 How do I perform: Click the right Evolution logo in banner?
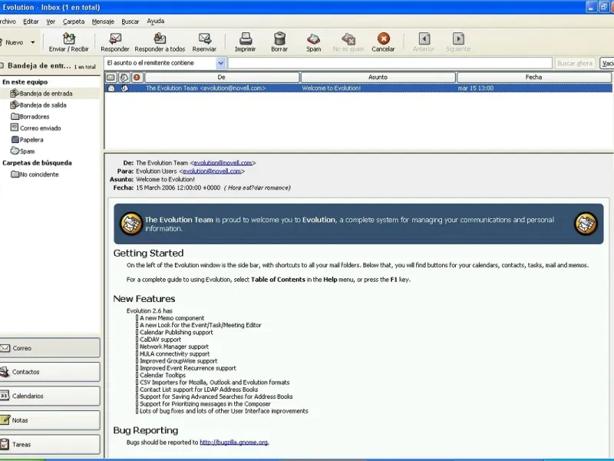(x=586, y=224)
